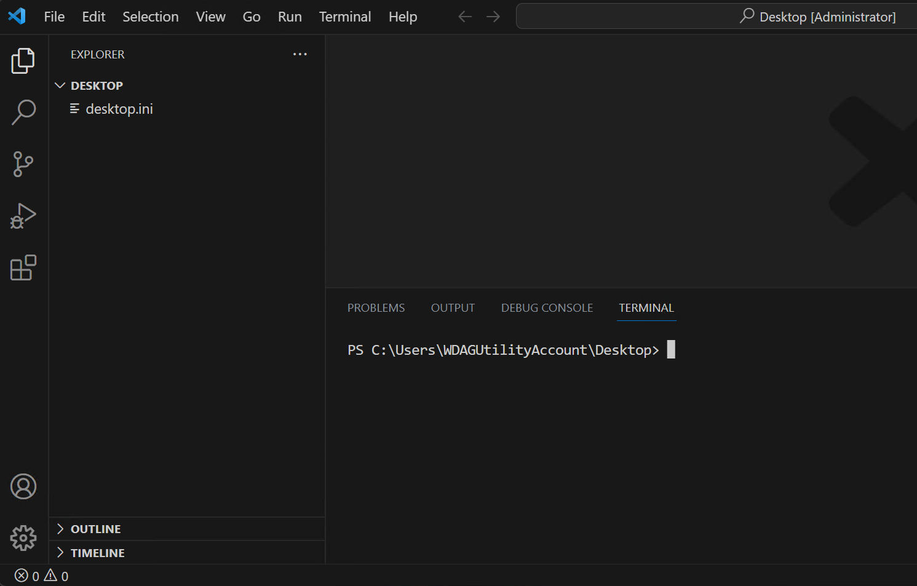Open the Source Control view
This screenshot has height=586, width=917.
23,164
